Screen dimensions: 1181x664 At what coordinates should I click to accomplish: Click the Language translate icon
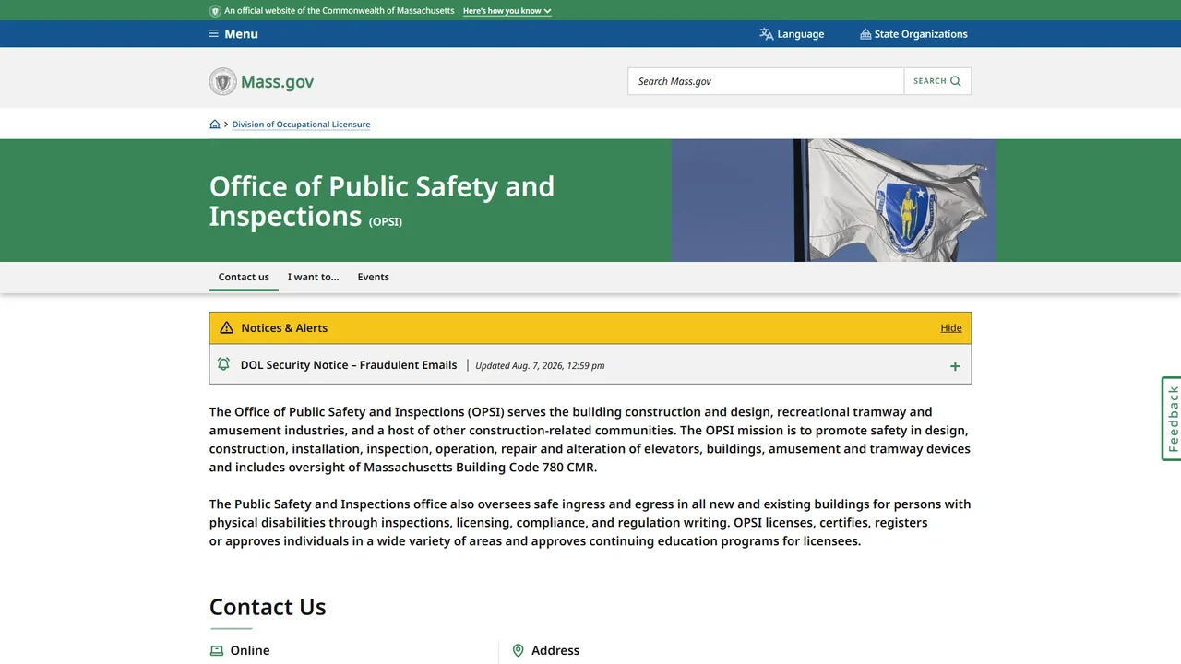click(x=767, y=34)
